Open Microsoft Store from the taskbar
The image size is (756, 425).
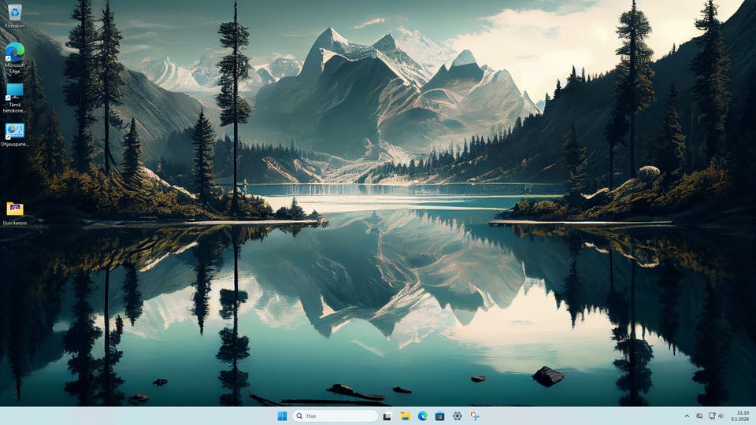[x=439, y=416]
